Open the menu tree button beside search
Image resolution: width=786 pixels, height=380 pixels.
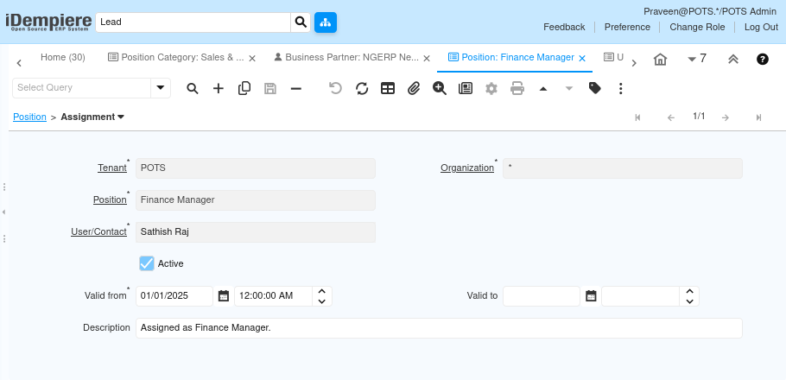point(326,22)
